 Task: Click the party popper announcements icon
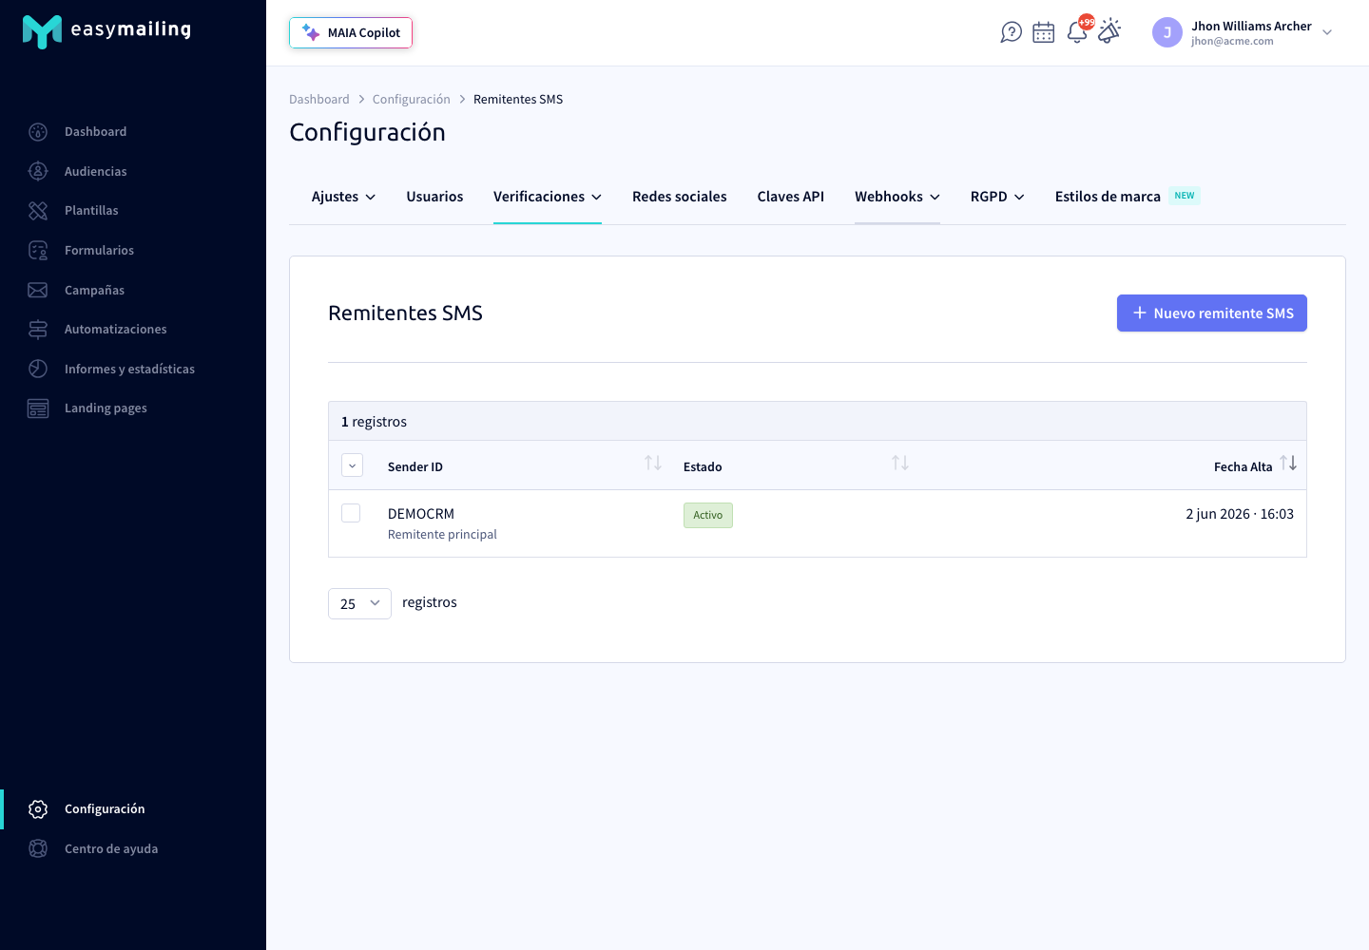coord(1109,31)
